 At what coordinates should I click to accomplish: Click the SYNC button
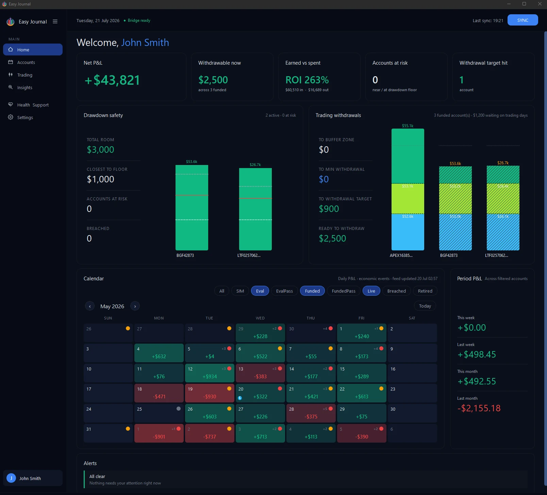[523, 20]
